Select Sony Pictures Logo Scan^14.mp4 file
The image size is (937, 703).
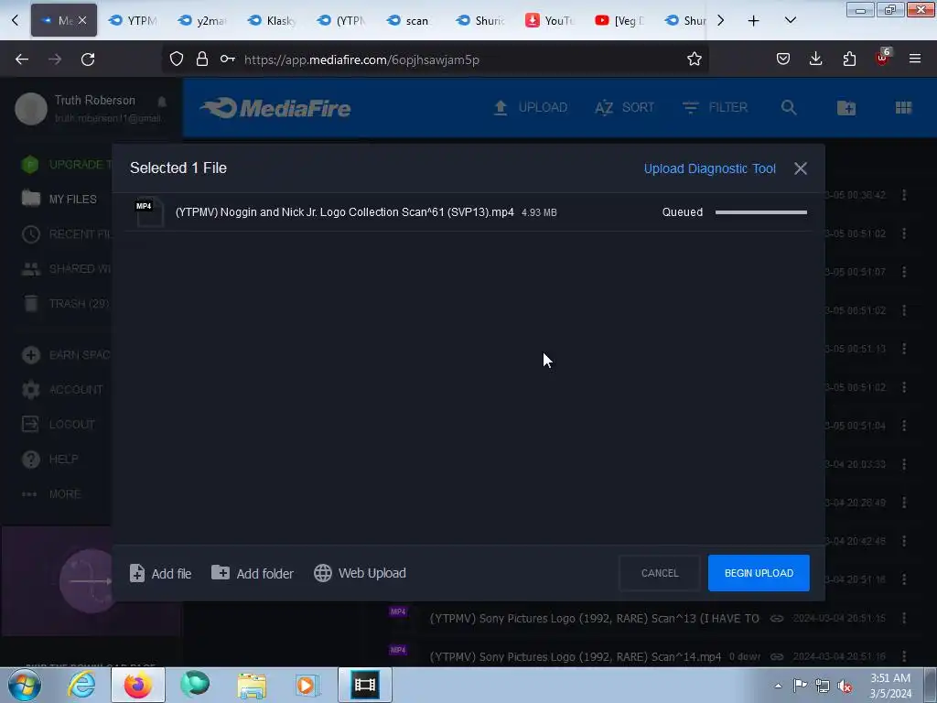[x=575, y=656]
